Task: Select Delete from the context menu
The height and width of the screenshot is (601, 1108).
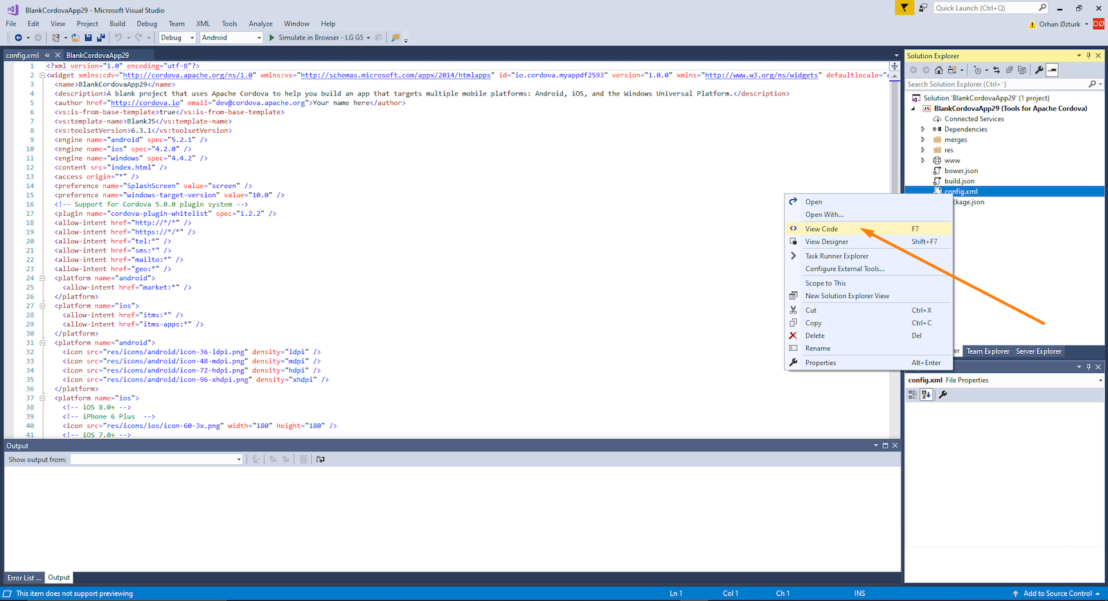Action: click(868, 336)
